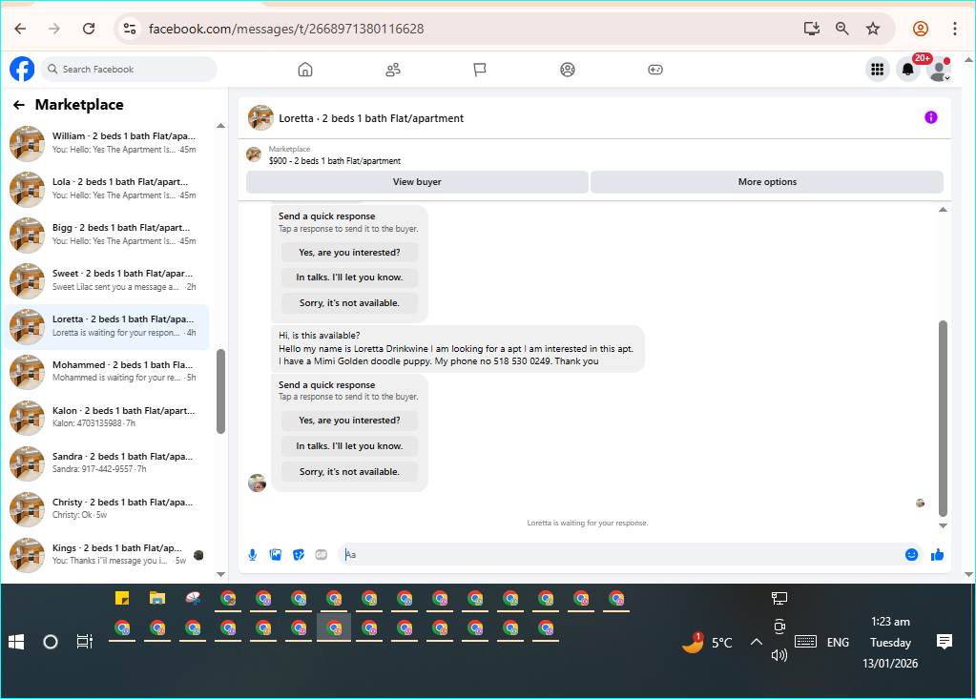Click the site information icon in address bar

pyautogui.click(x=130, y=29)
